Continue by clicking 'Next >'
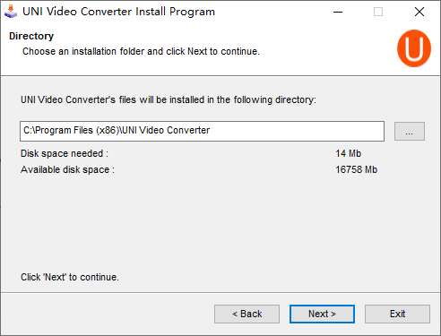 pyautogui.click(x=322, y=314)
